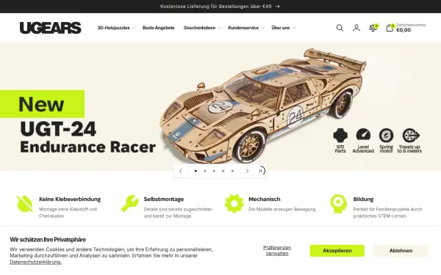Expand the Kundenservice menu

click(x=246, y=28)
